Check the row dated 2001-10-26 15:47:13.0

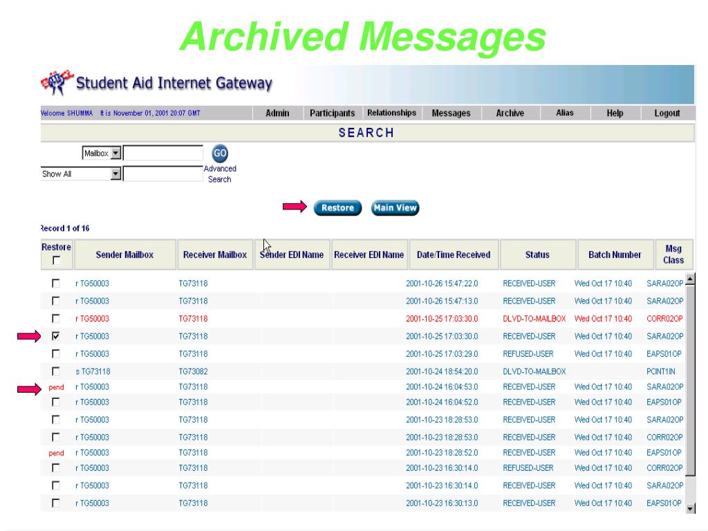(55, 301)
